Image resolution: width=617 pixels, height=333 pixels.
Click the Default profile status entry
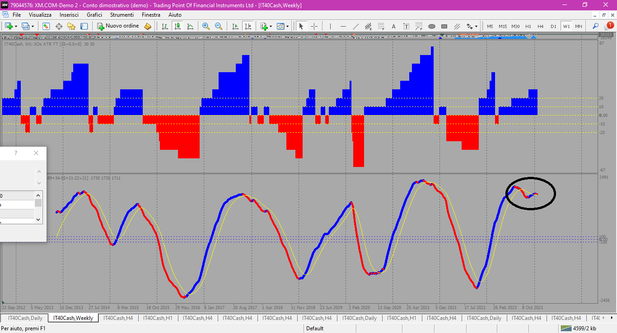(x=315, y=328)
